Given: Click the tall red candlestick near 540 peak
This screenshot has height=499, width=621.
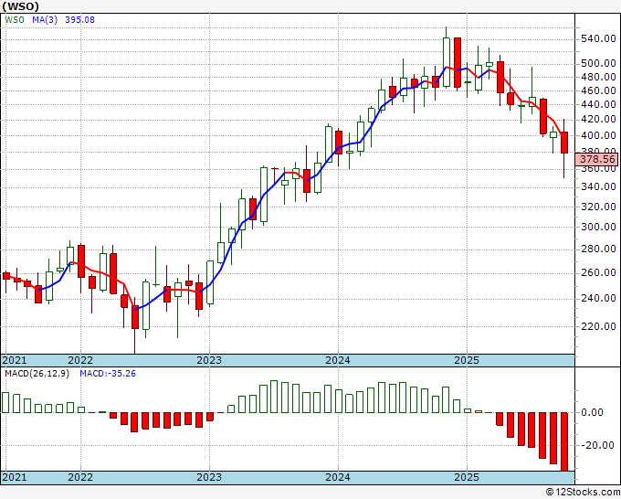Looking at the screenshot, I should 458,63.
